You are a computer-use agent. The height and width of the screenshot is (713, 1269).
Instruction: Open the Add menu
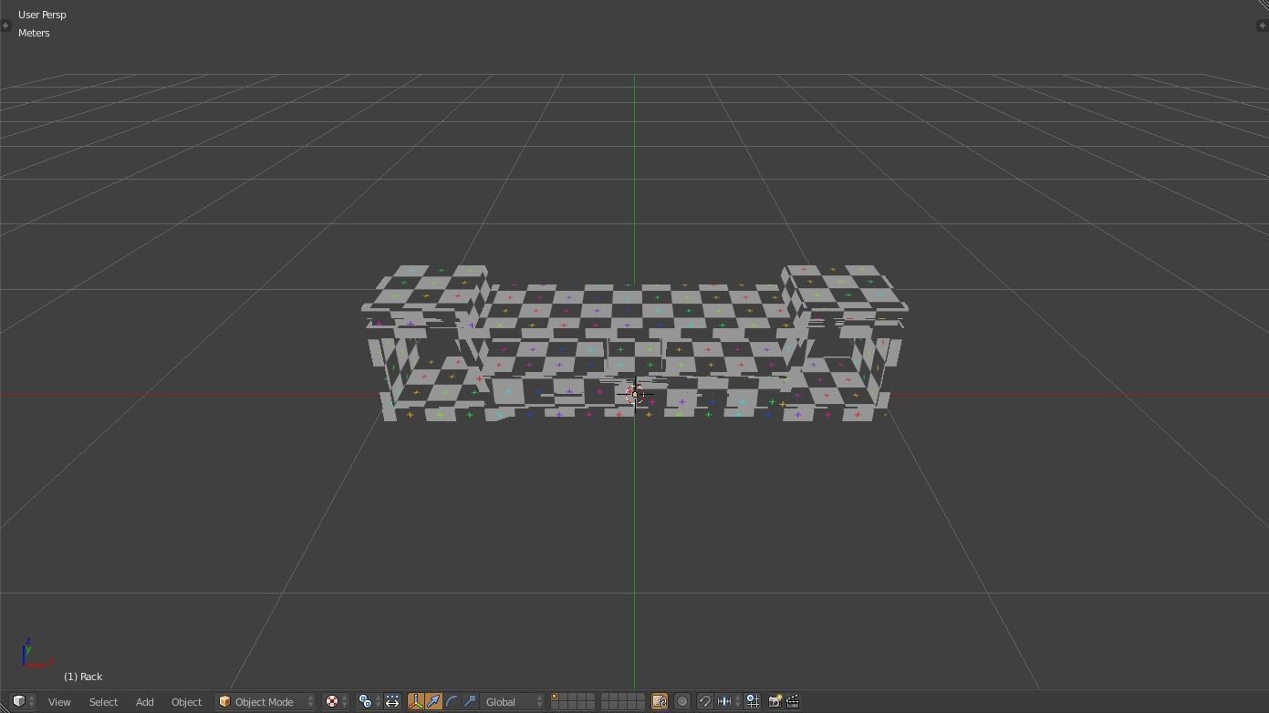(144, 702)
